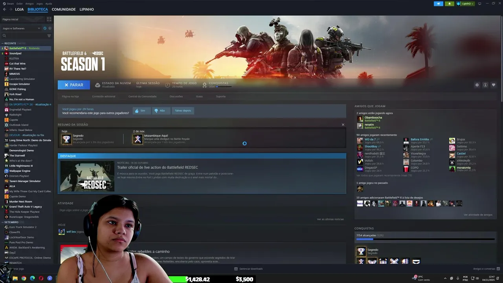Viewport: 503px width, 283px height.
Task: Open game settings gear icon
Action: tap(477, 85)
